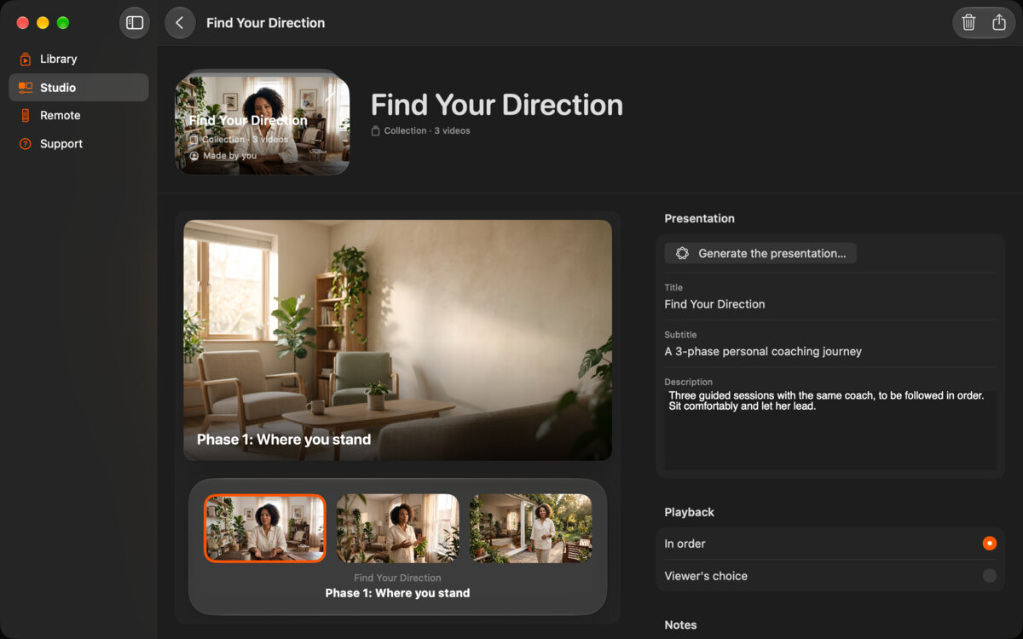This screenshot has height=639, width=1023.
Task: Toggle the sidebar panel icon
Action: pyautogui.click(x=135, y=23)
